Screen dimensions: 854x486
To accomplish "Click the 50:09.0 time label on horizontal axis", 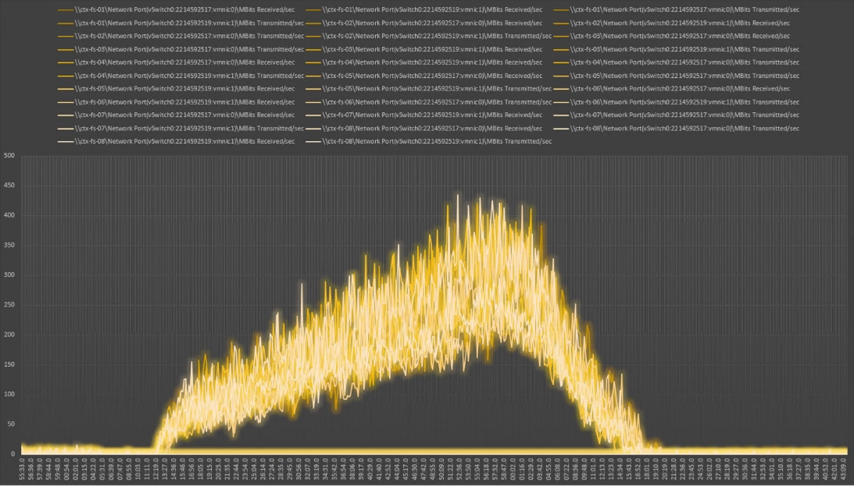I will [441, 469].
